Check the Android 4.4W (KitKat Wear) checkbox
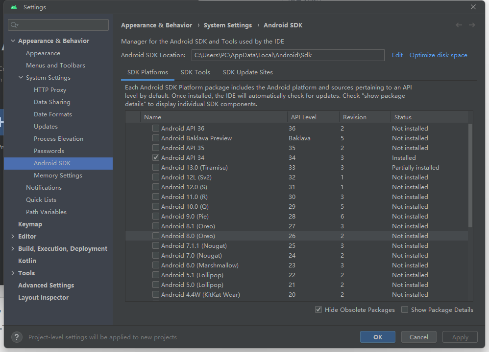Image resolution: width=489 pixels, height=352 pixels. [156, 294]
